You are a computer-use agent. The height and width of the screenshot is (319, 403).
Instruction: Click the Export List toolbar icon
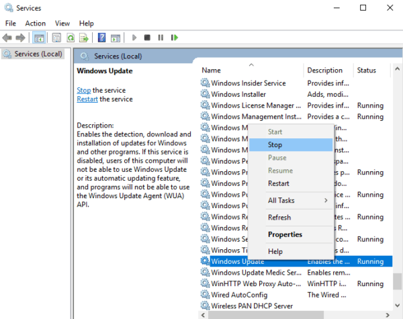84,38
